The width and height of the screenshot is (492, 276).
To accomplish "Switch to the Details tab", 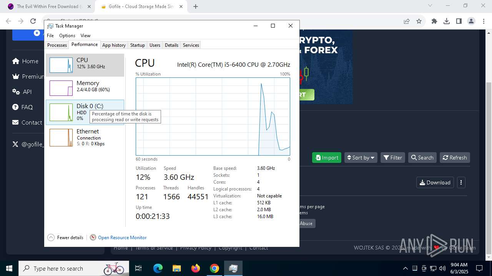I will (x=171, y=45).
